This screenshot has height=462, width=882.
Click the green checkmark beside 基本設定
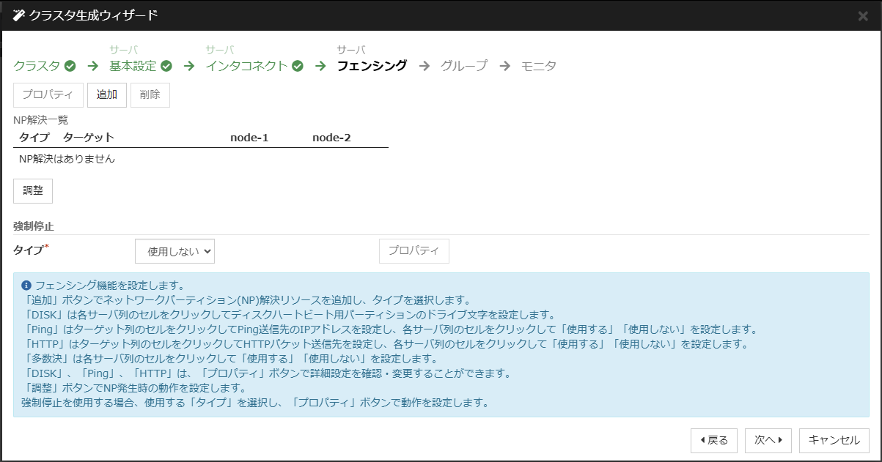point(166,66)
